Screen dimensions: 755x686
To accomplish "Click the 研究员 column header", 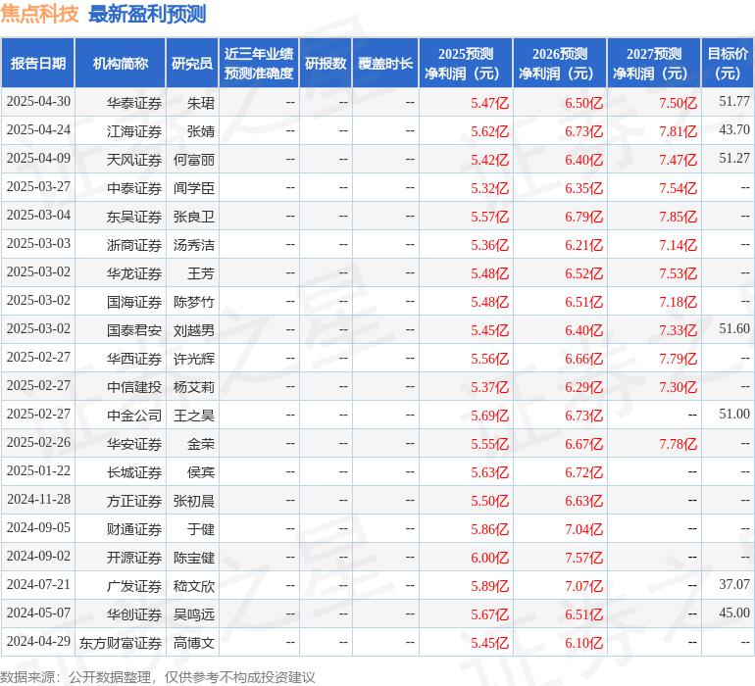I will 191,64.
